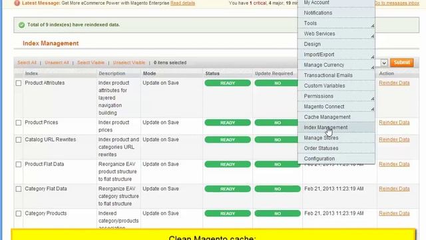The image size is (426, 240).
Task: Click the Description column header
Action: click(x=112, y=73)
